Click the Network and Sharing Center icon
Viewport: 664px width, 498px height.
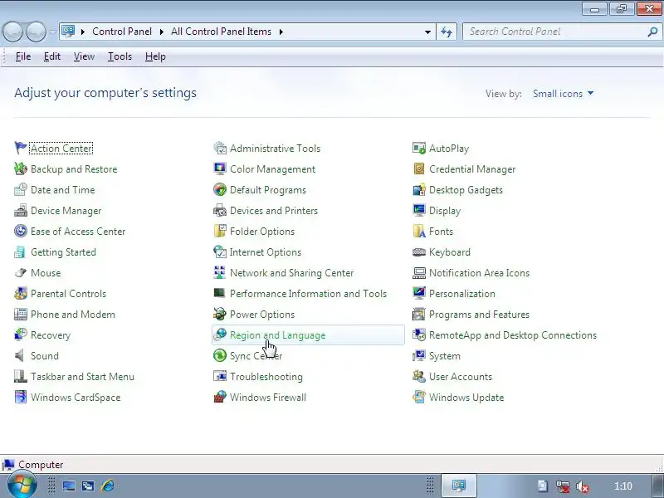coord(220,272)
